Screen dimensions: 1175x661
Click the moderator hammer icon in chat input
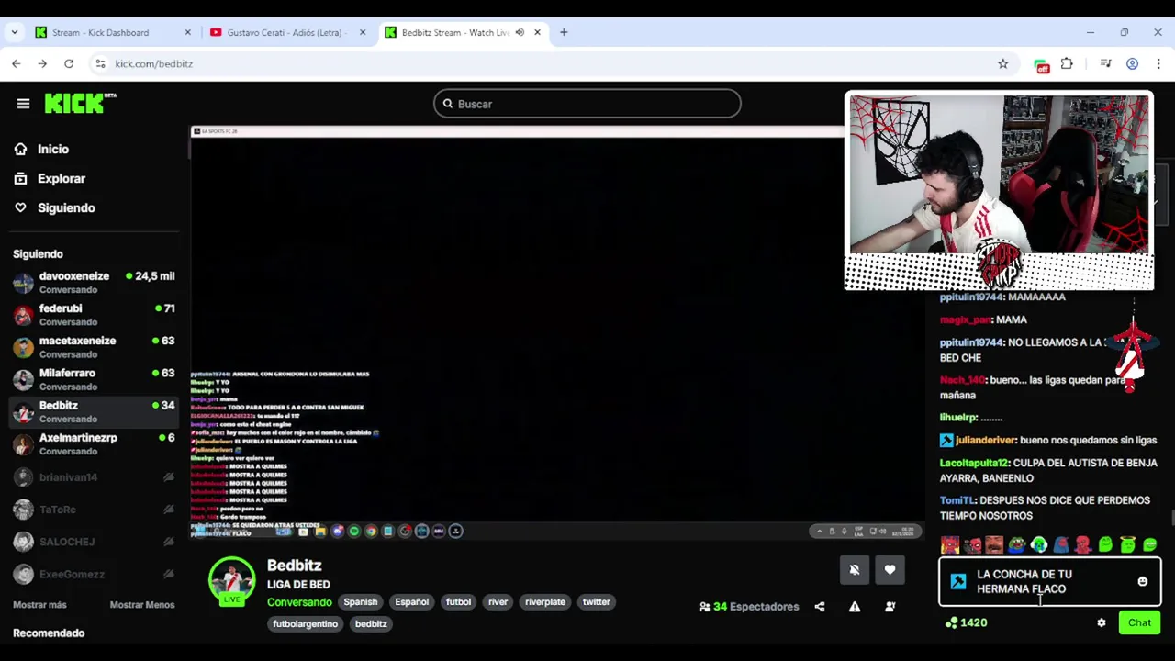(958, 582)
